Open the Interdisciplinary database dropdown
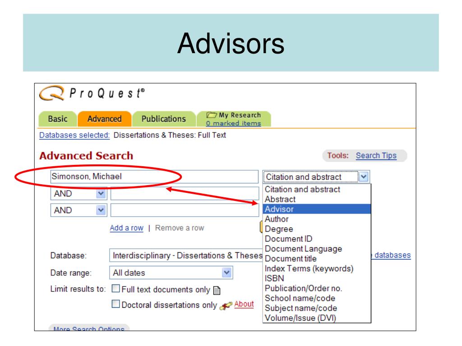Image resolution: width=462 pixels, height=346 pixels. tap(186, 255)
